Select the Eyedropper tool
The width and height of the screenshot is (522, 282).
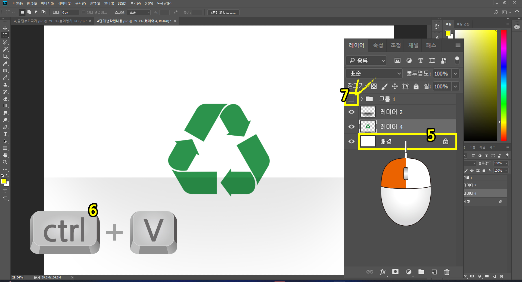click(5, 63)
